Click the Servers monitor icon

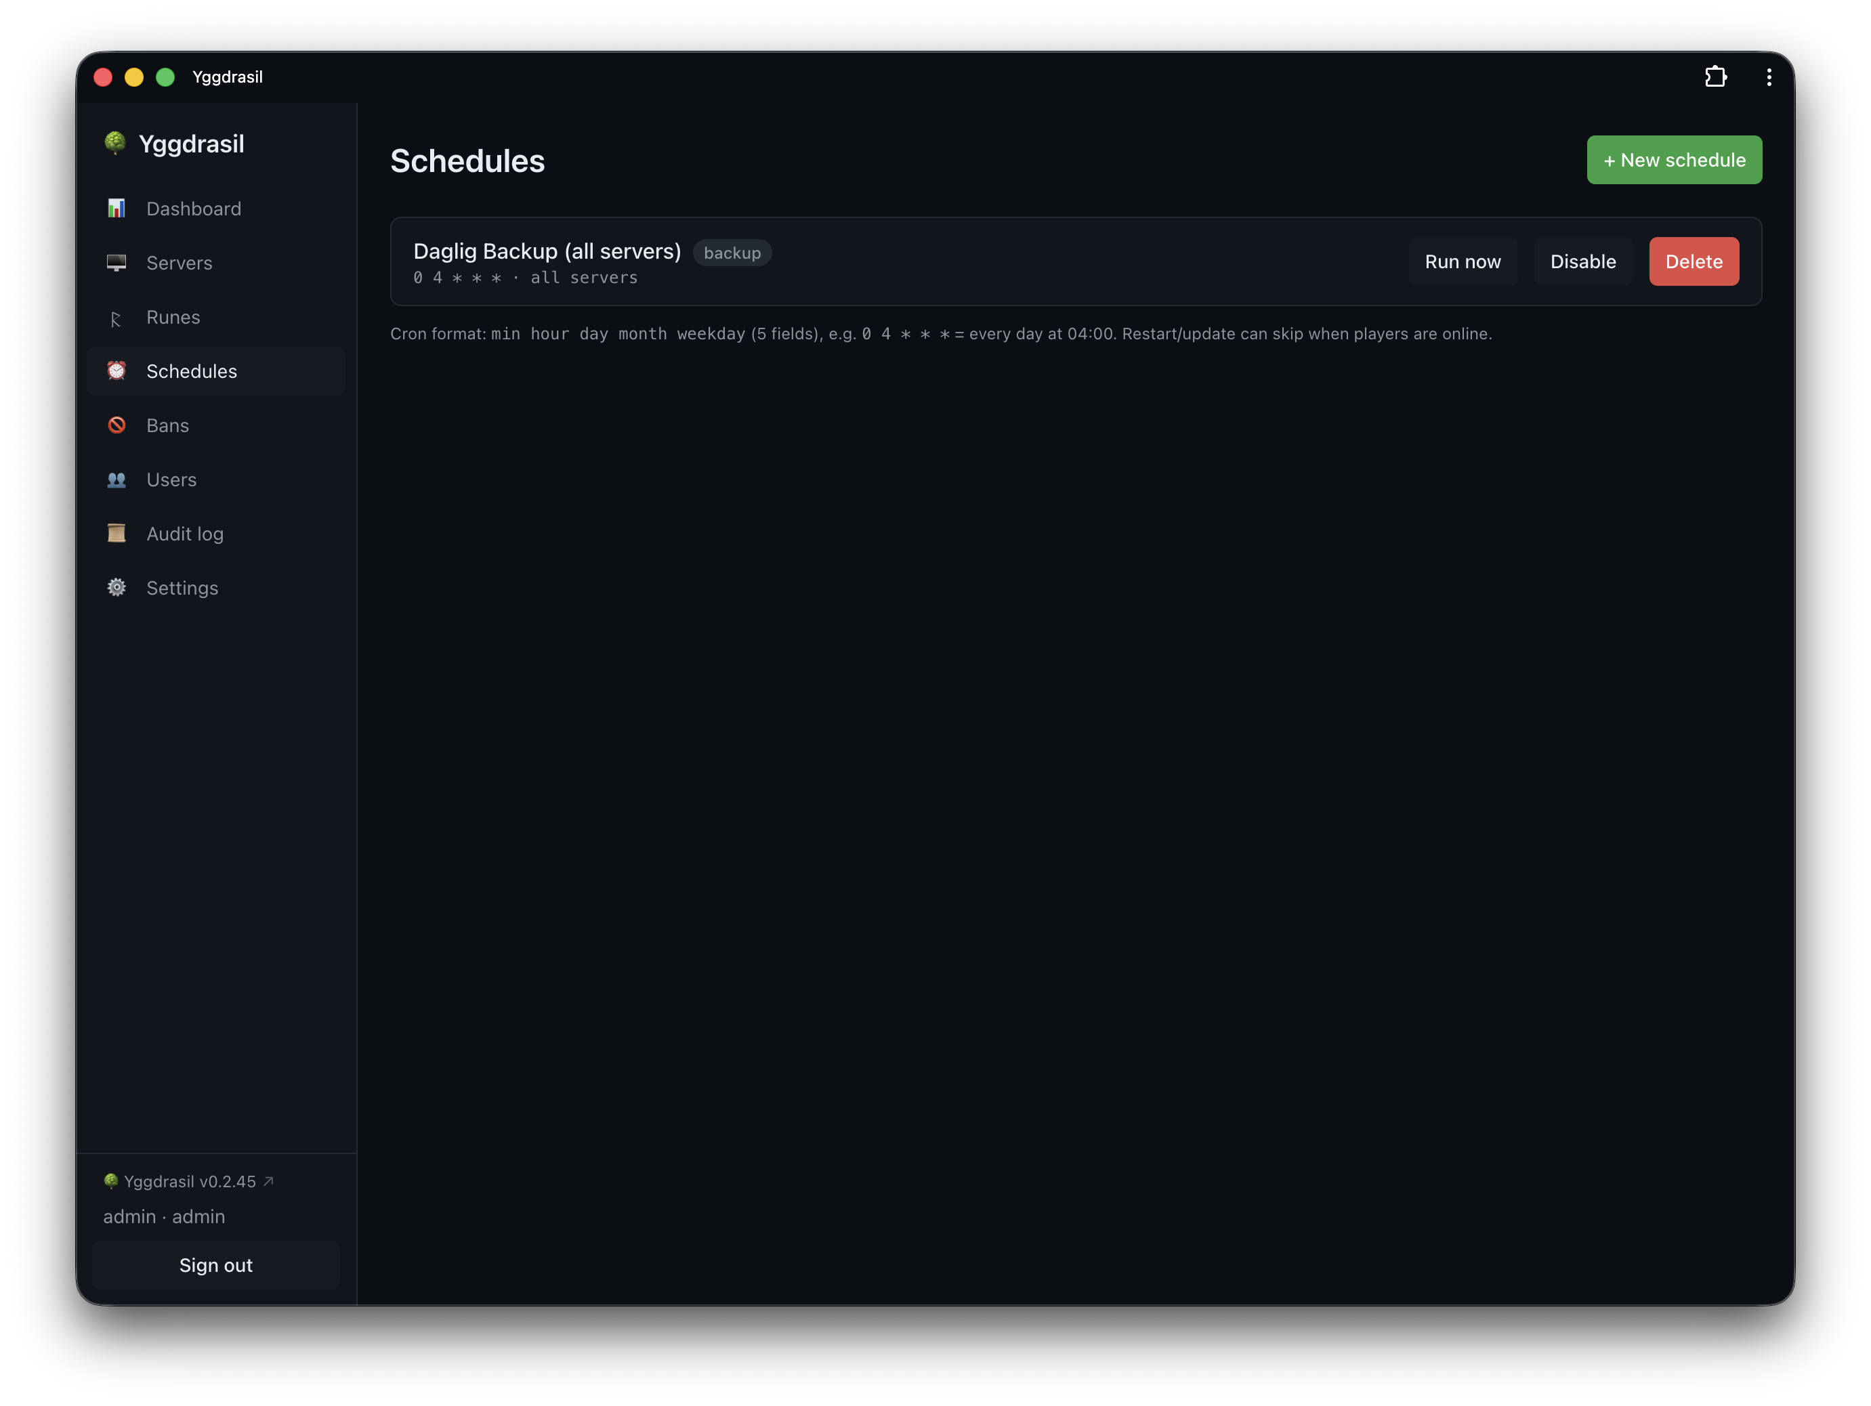pos(117,263)
